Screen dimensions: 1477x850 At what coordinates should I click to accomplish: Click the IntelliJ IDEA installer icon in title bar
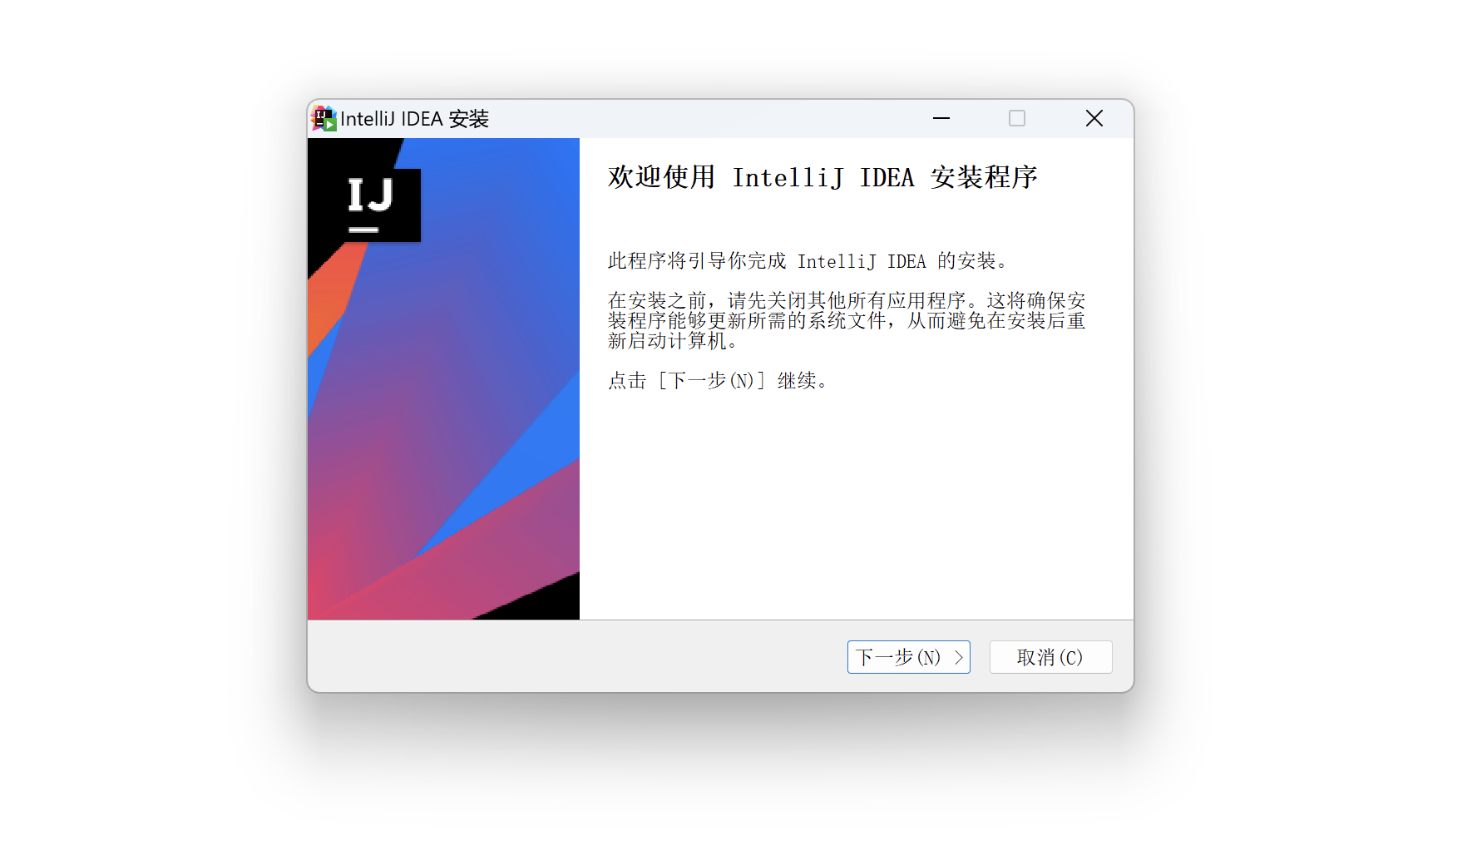[x=324, y=119]
